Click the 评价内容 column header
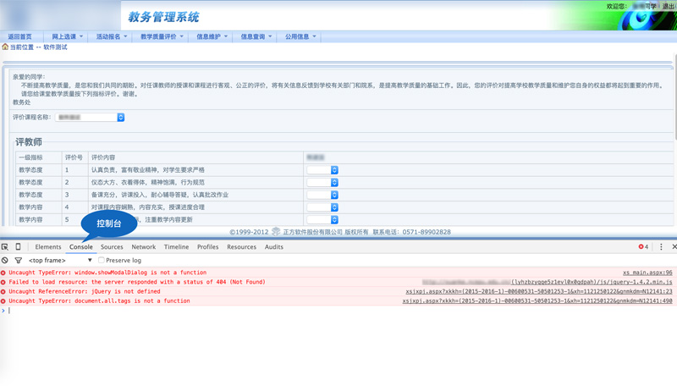The width and height of the screenshot is (677, 386). (103, 157)
